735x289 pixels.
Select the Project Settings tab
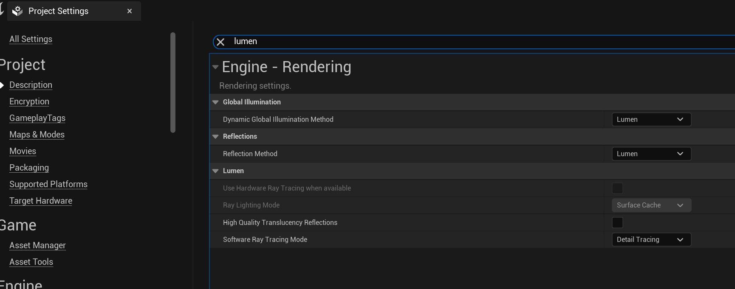coord(74,11)
